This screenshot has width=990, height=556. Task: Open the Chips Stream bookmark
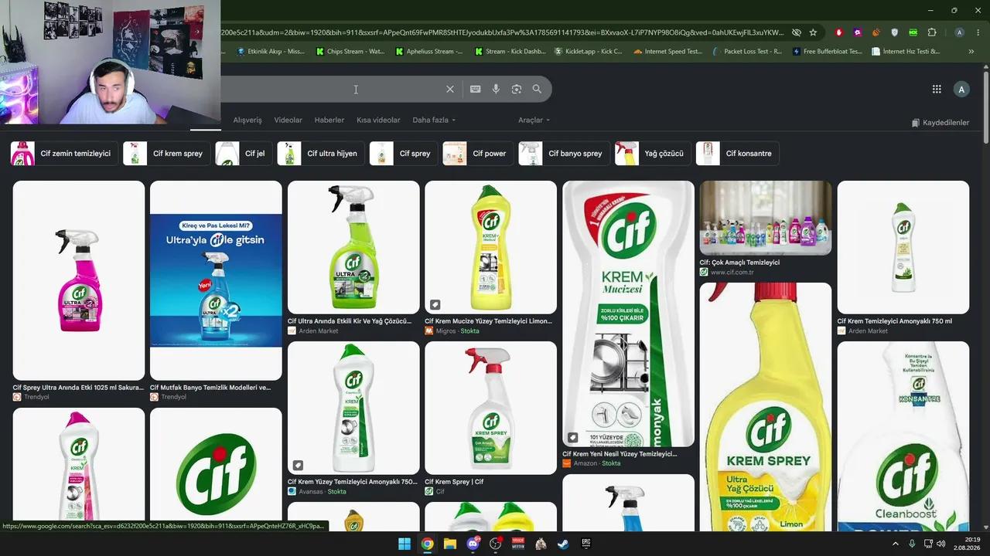350,52
